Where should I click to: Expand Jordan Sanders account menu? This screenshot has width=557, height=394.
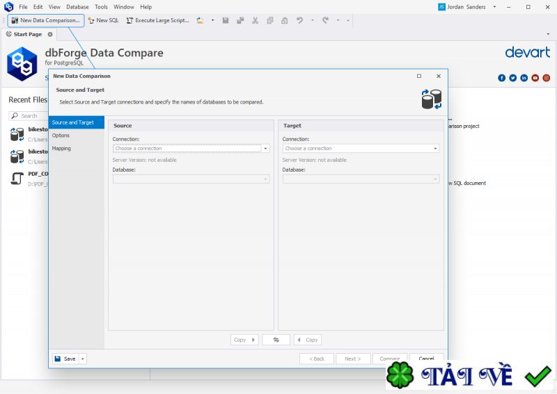point(494,7)
